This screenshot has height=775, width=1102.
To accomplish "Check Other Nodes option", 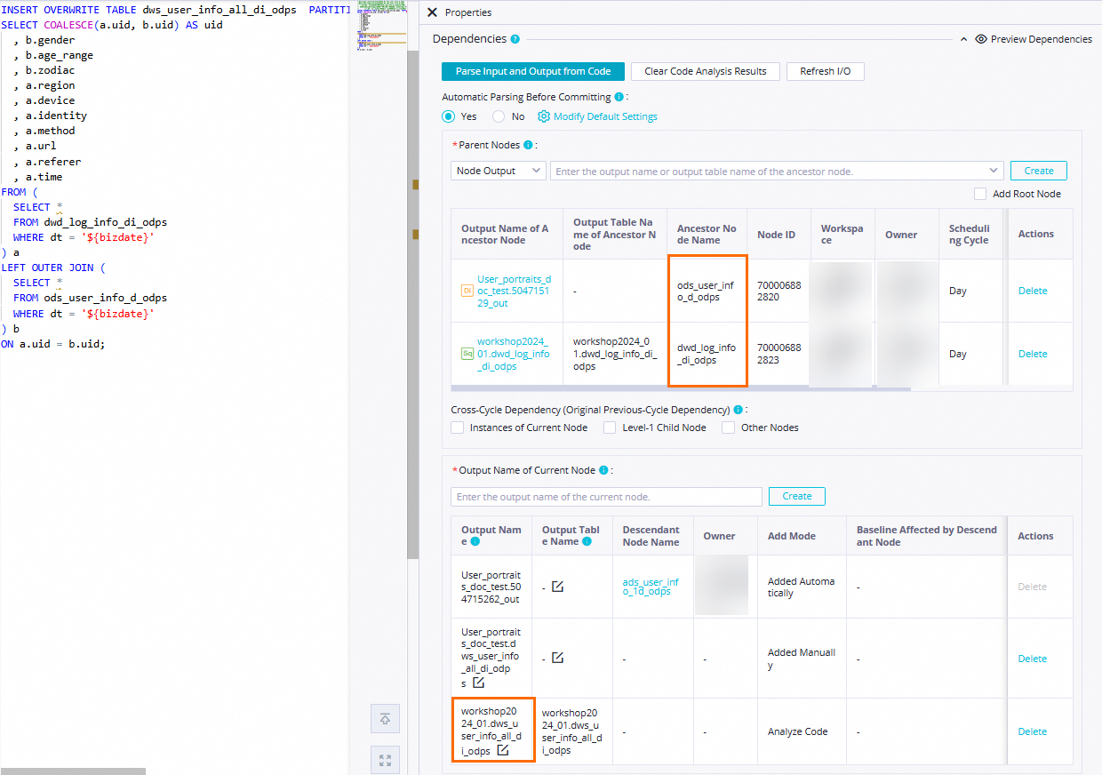I will 728,427.
